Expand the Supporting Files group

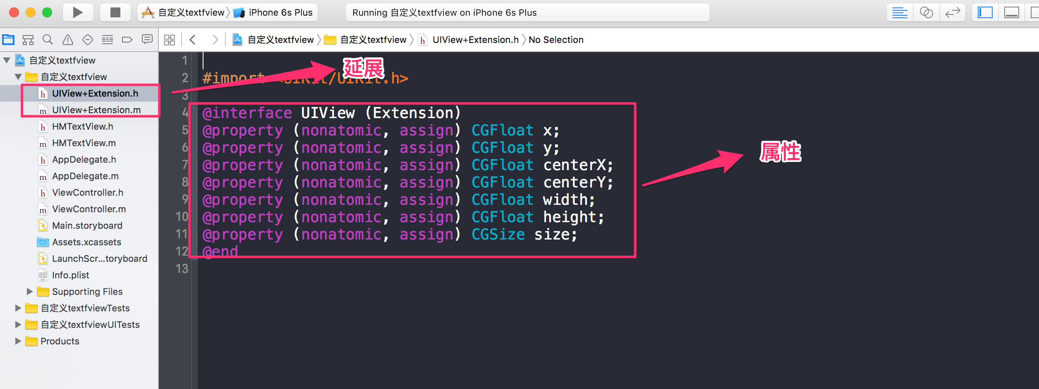click(29, 292)
